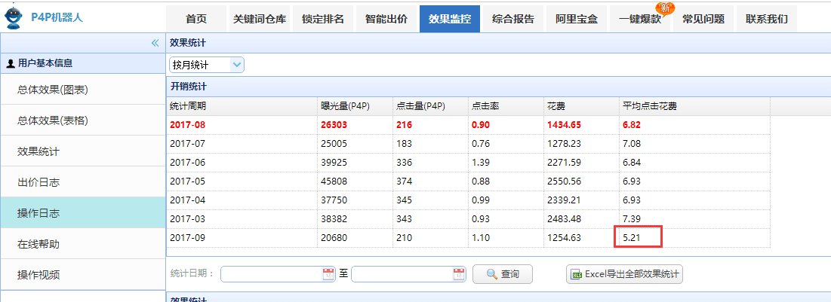The image size is (831, 302).
Task: Click the magnifier icon on 查询 button
Action: click(492, 274)
